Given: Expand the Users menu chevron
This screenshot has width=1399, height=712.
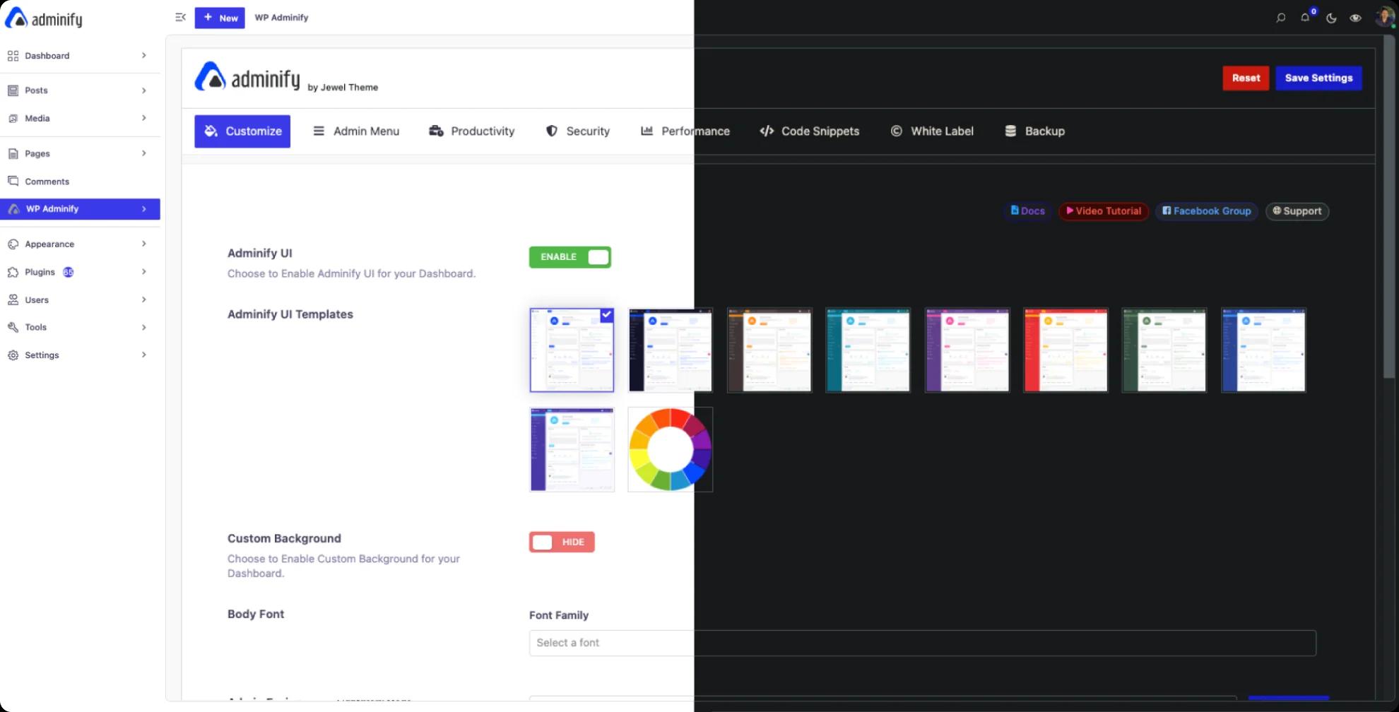Looking at the screenshot, I should pos(143,299).
